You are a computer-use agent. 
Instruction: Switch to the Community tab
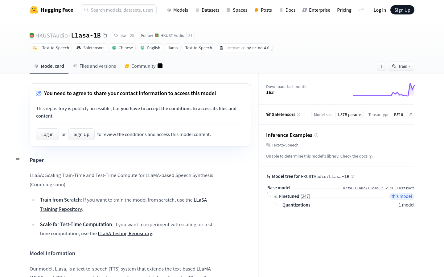click(143, 66)
